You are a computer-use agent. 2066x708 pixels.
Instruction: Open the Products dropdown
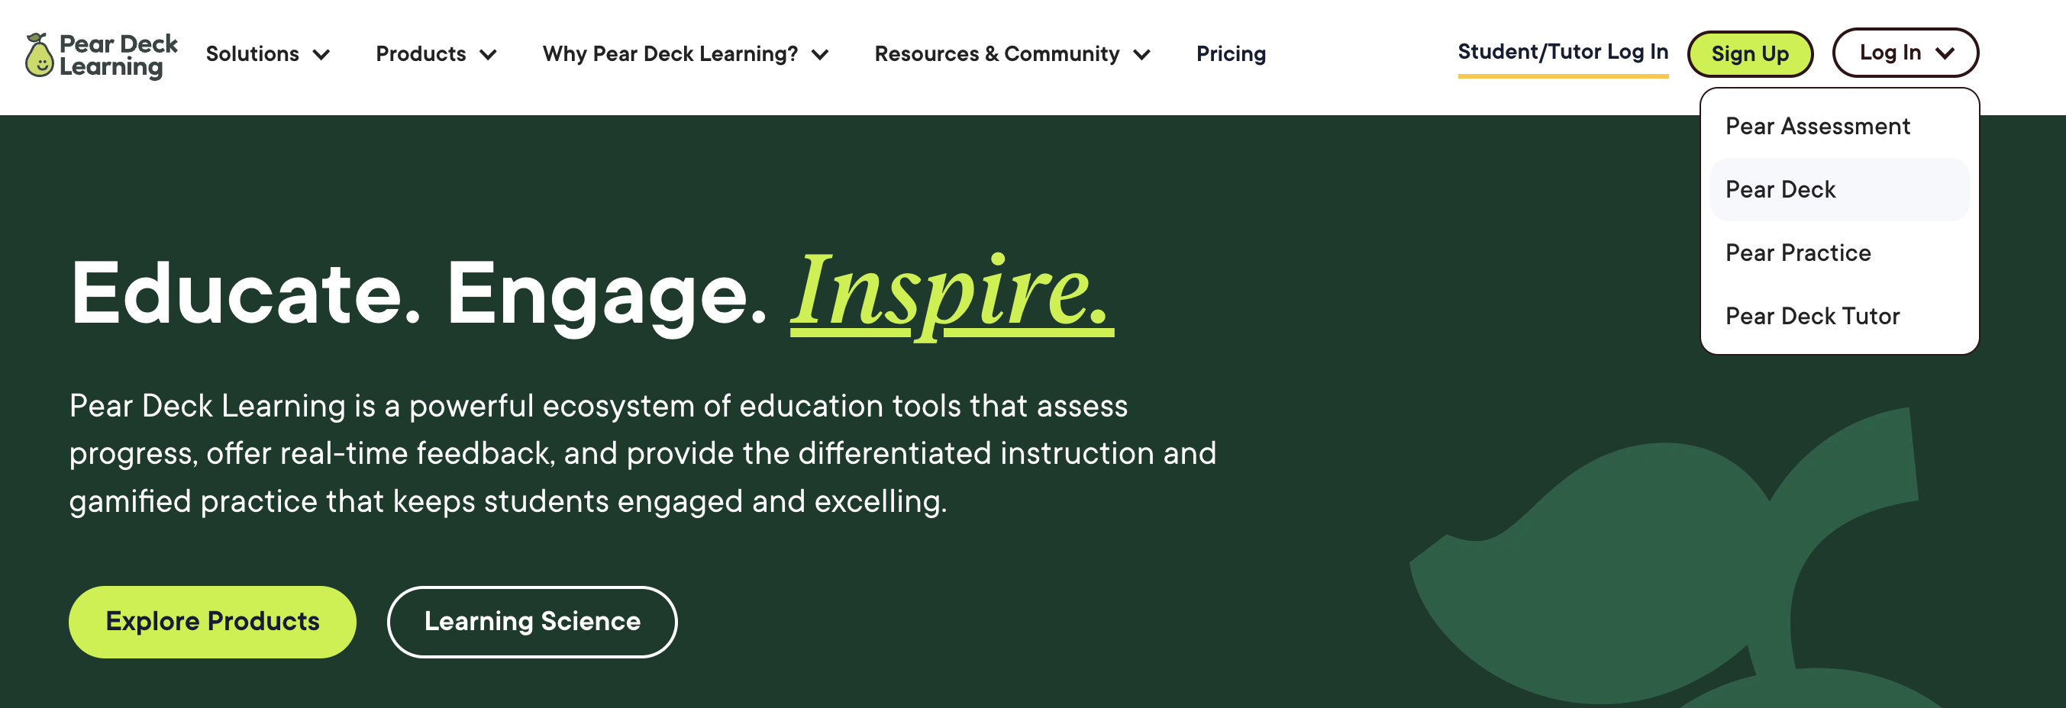click(x=421, y=54)
